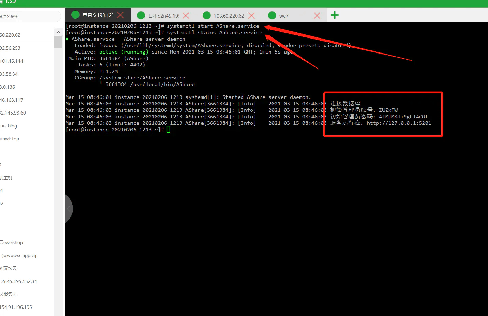Switch to the we7 tab
488x316 pixels.
(x=284, y=16)
